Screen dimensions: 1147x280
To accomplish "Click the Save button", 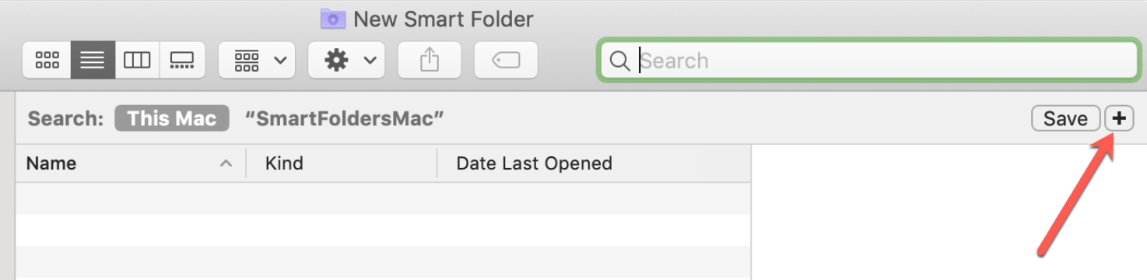I will click(x=1065, y=118).
